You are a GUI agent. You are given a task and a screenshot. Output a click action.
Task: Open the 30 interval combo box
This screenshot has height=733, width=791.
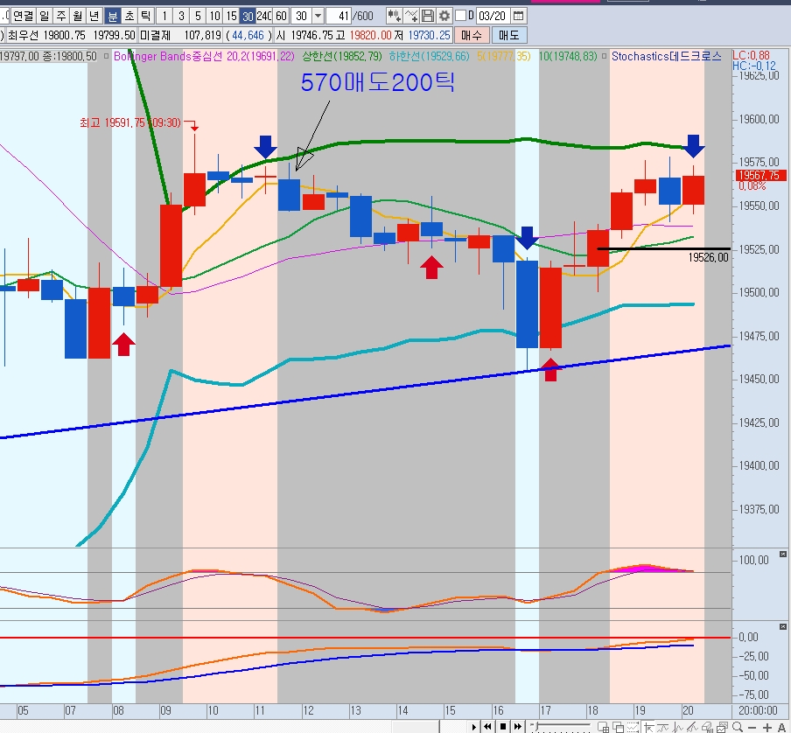[x=300, y=16]
